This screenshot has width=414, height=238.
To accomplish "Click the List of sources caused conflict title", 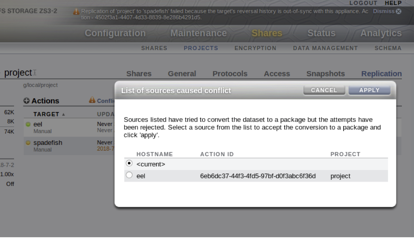I will pos(176,90).
